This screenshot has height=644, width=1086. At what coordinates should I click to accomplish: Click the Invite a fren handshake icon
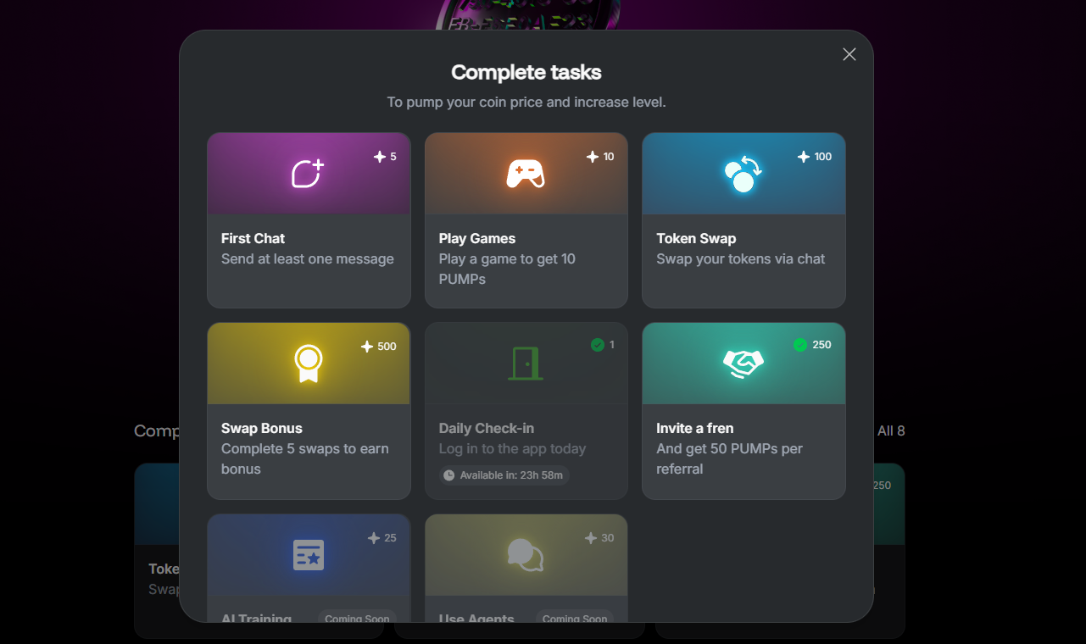click(x=743, y=363)
